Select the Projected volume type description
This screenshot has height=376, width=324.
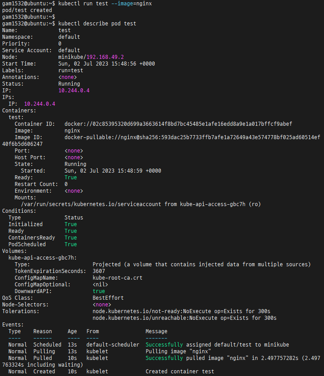(201, 264)
